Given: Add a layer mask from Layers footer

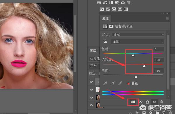Looking at the screenshot, I should [x=144, y=113].
